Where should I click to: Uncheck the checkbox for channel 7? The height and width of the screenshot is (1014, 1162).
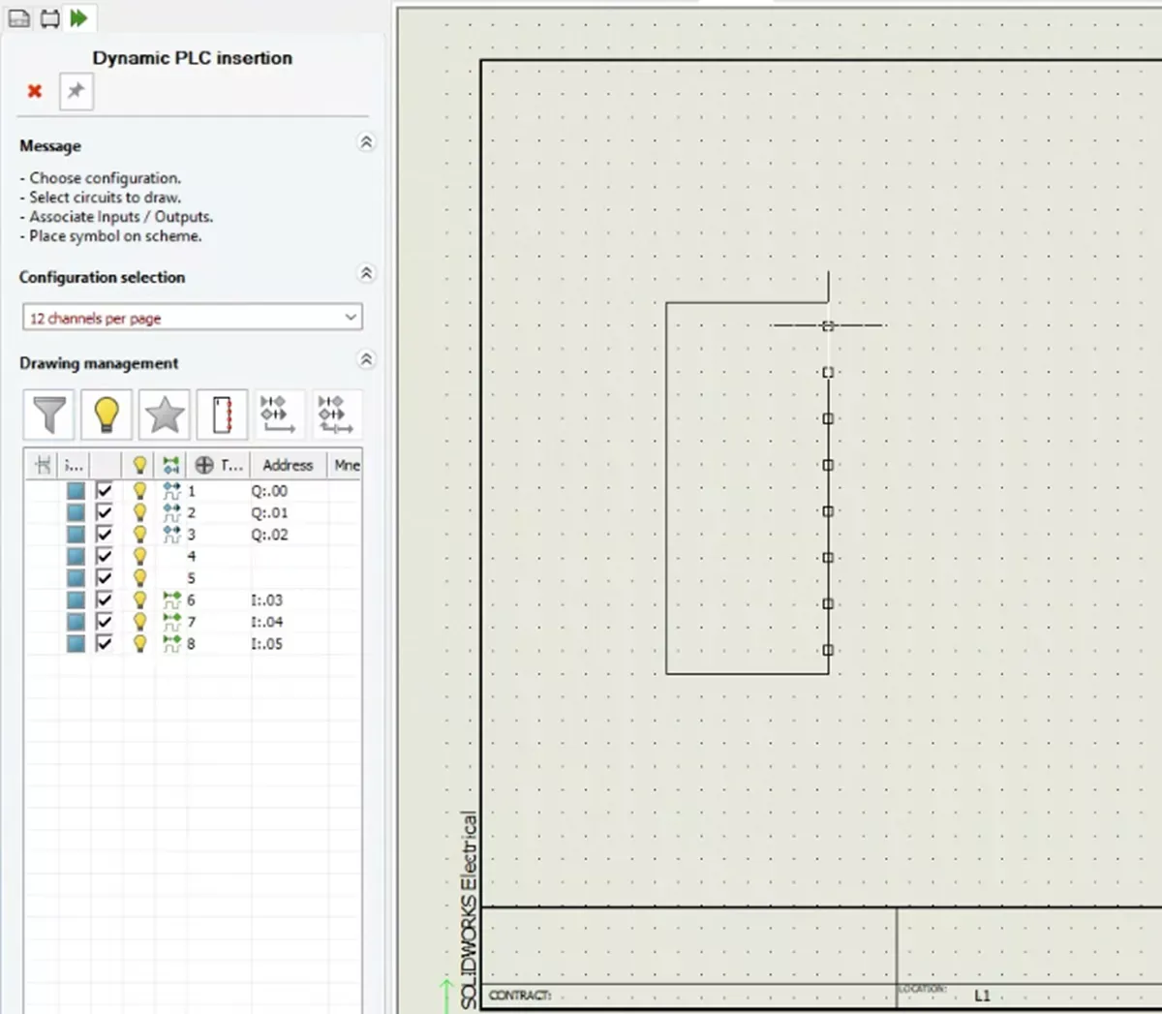point(105,622)
